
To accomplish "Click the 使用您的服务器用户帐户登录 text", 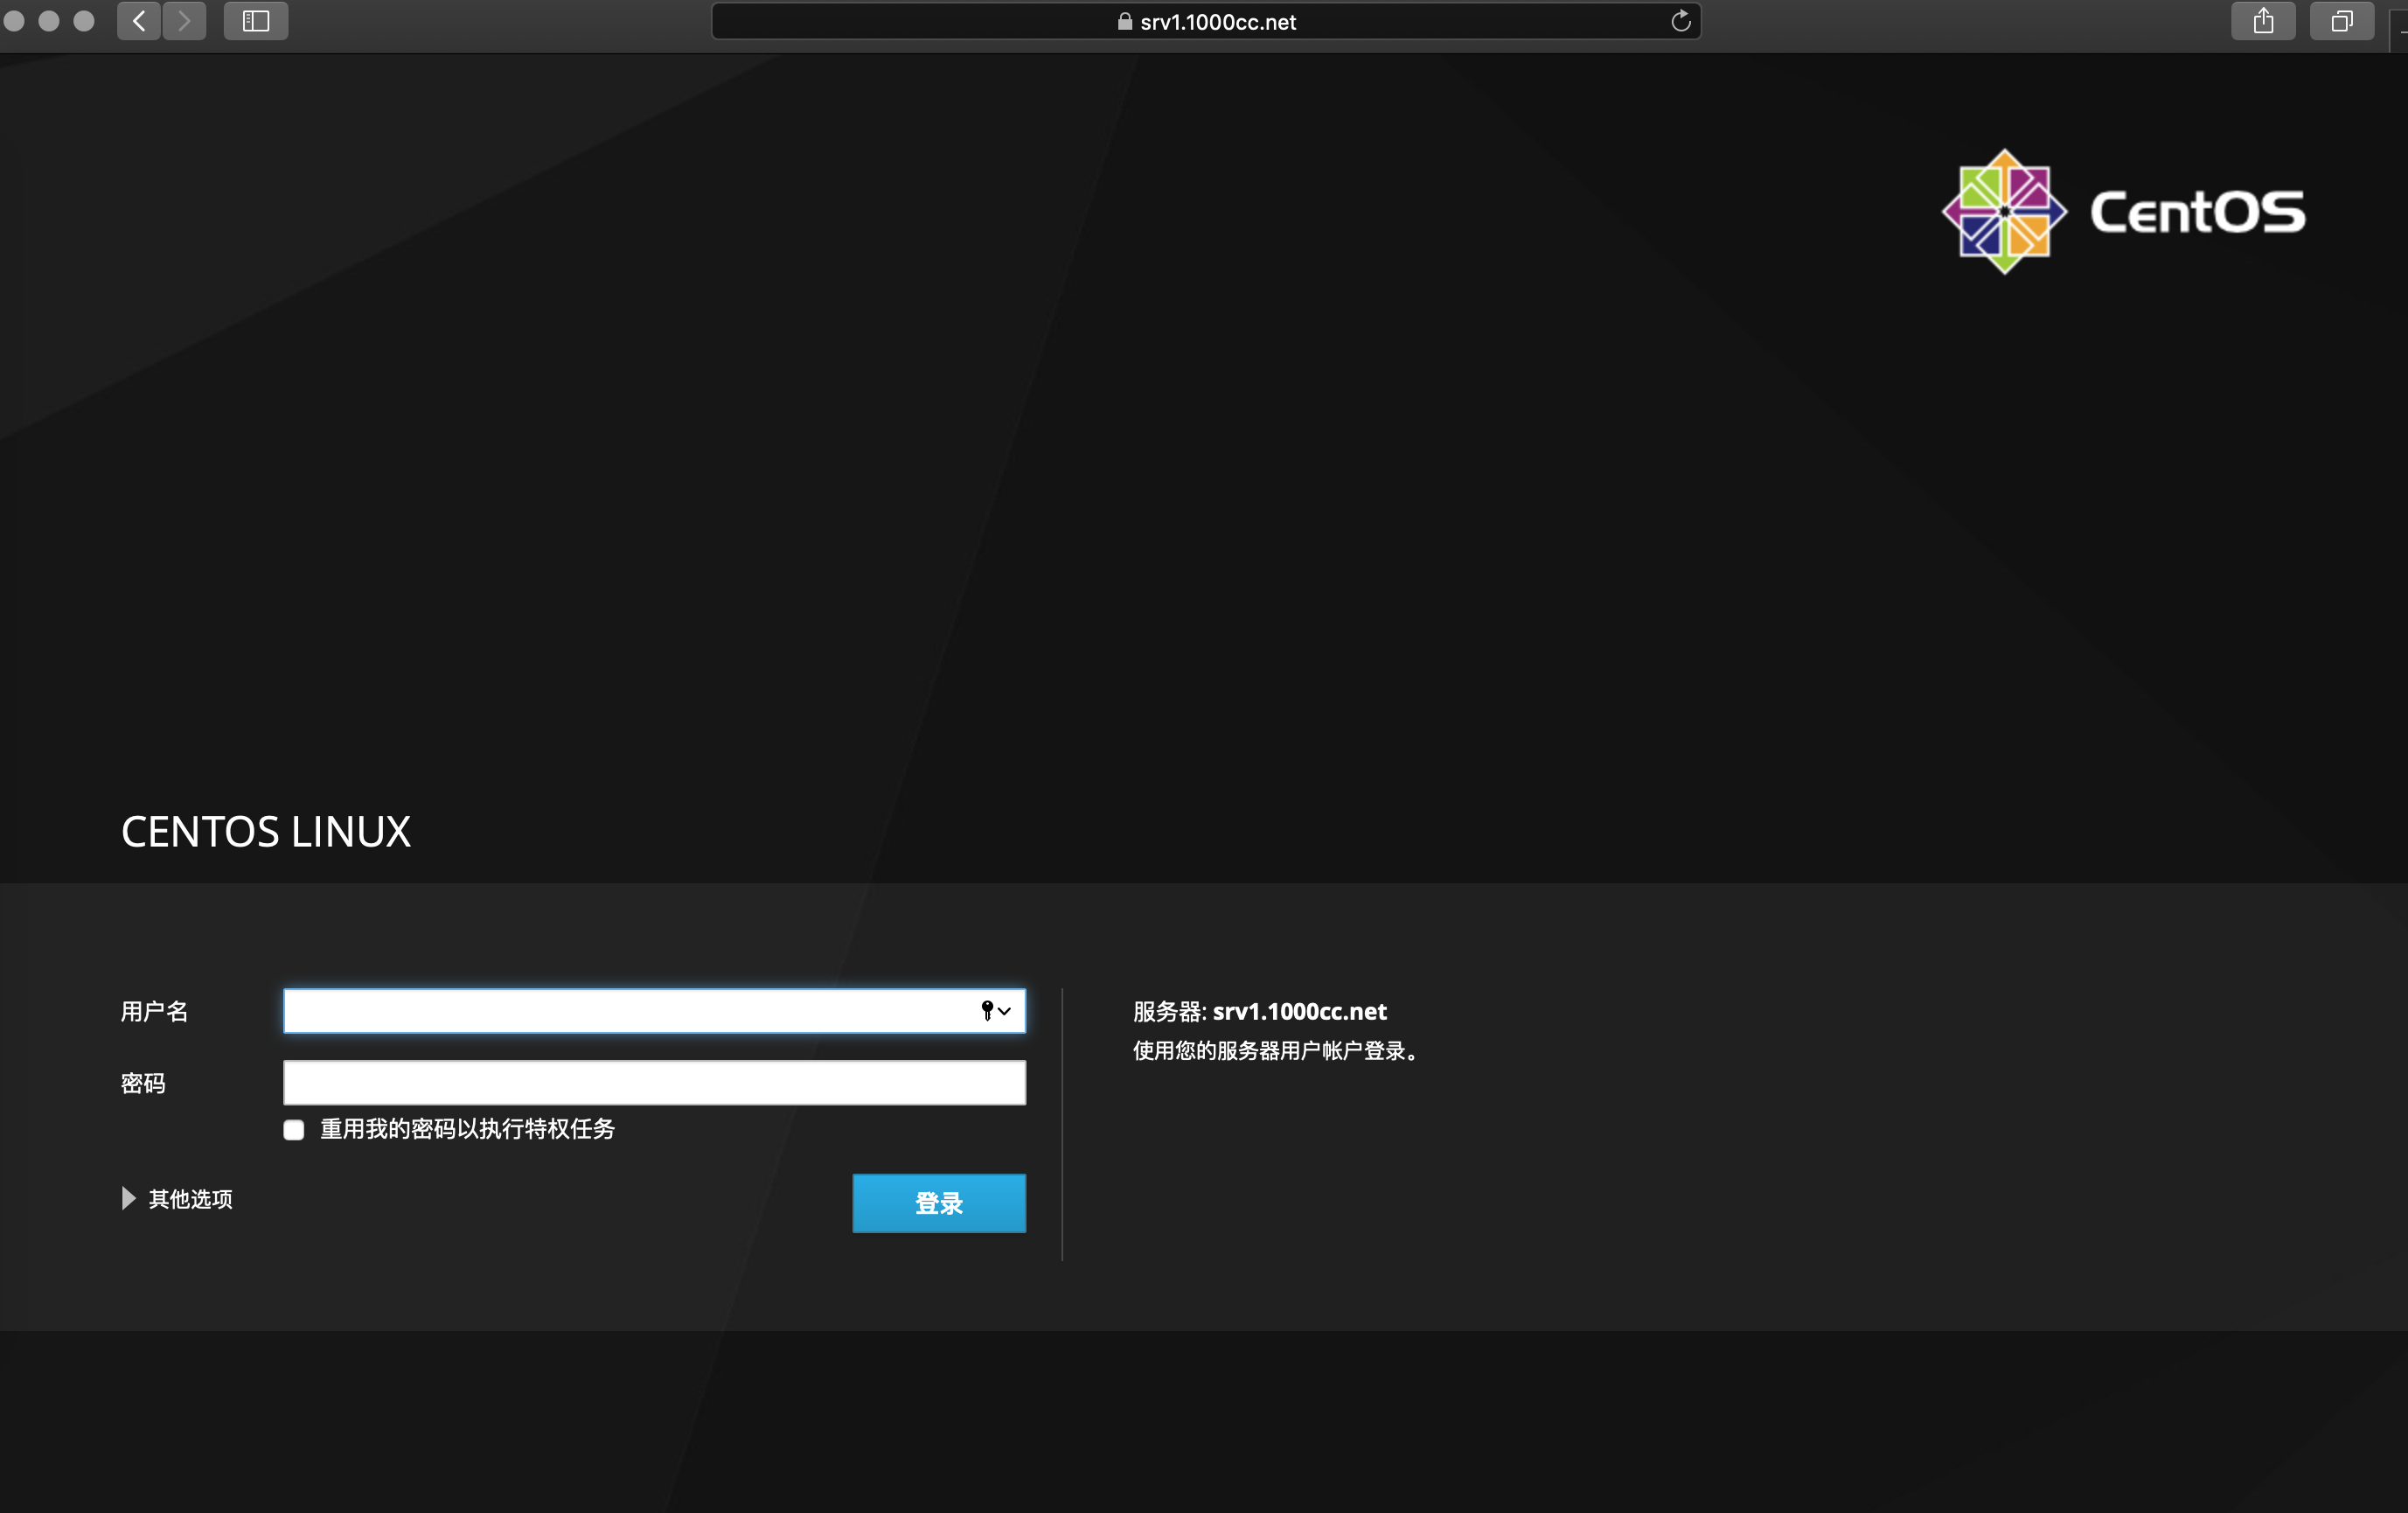I will point(1275,1051).
